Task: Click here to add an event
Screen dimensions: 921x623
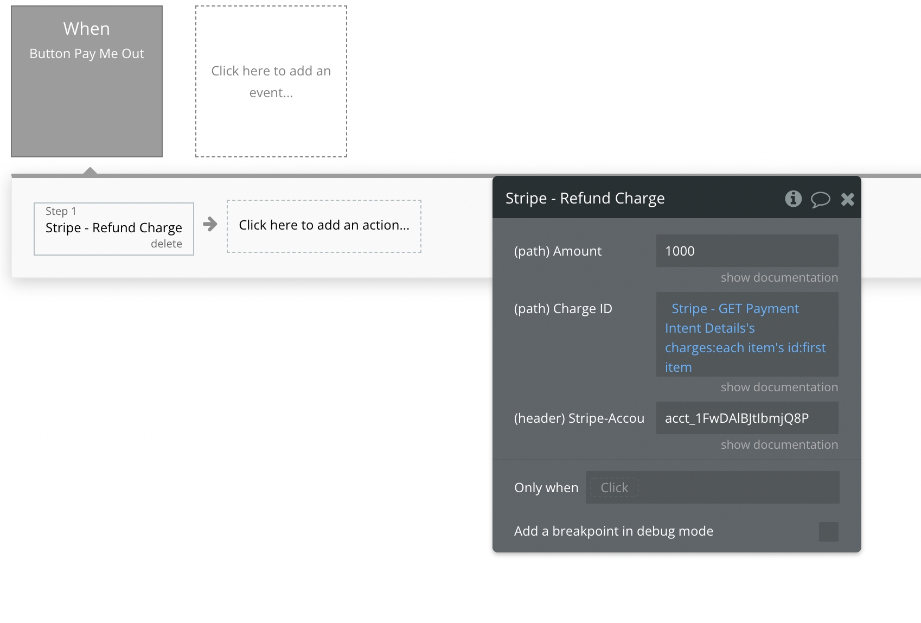Action: [x=271, y=81]
